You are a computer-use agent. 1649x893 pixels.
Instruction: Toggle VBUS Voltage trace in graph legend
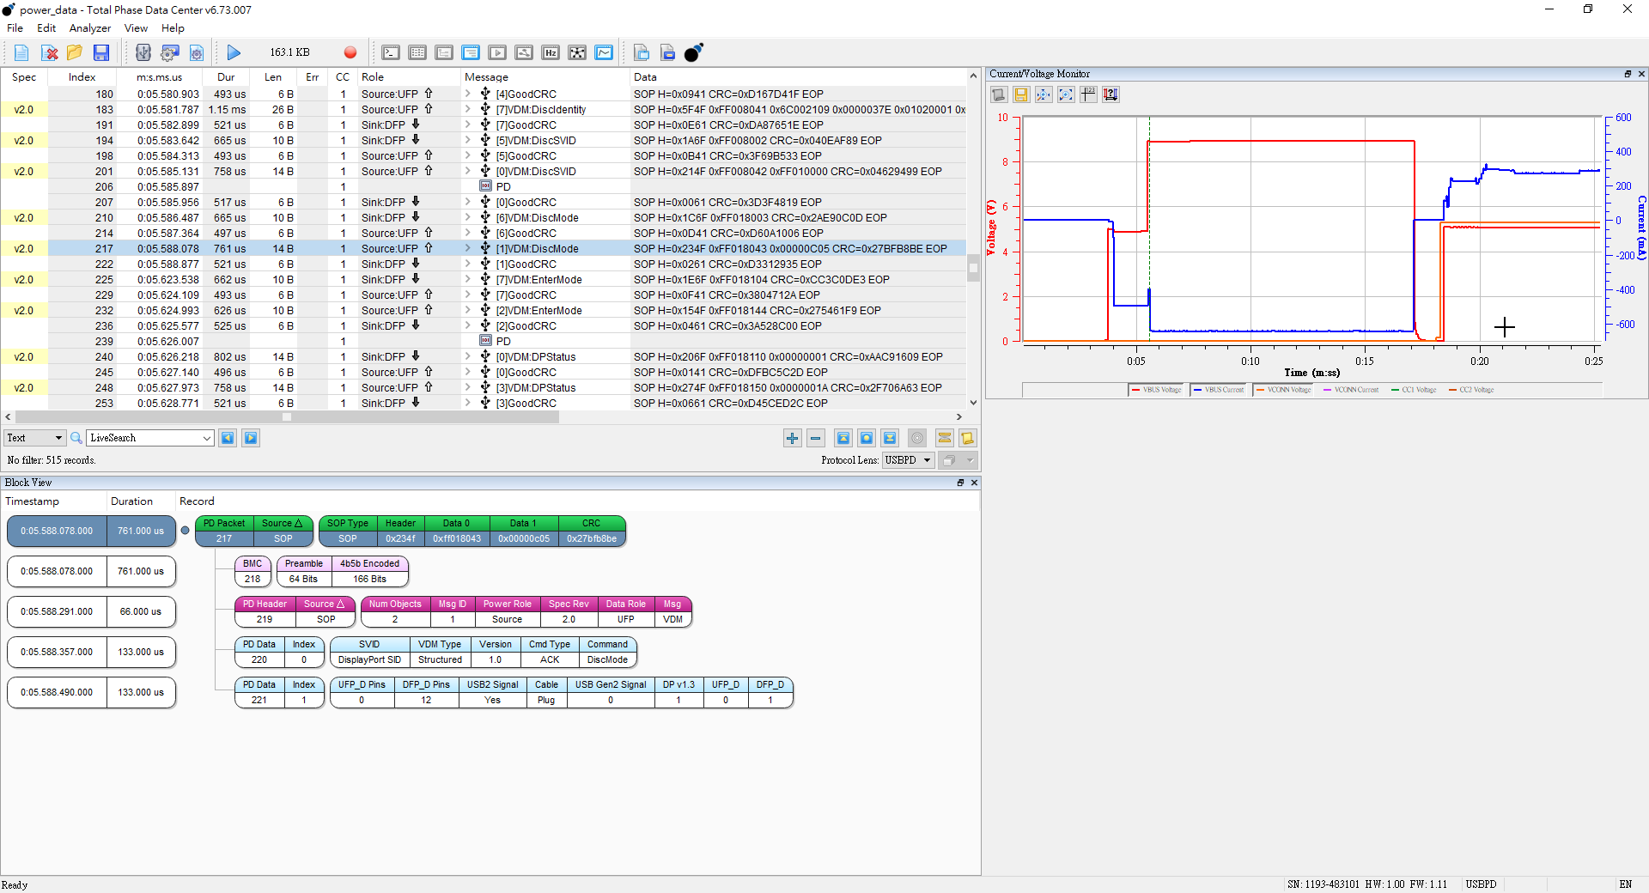pyautogui.click(x=1156, y=390)
